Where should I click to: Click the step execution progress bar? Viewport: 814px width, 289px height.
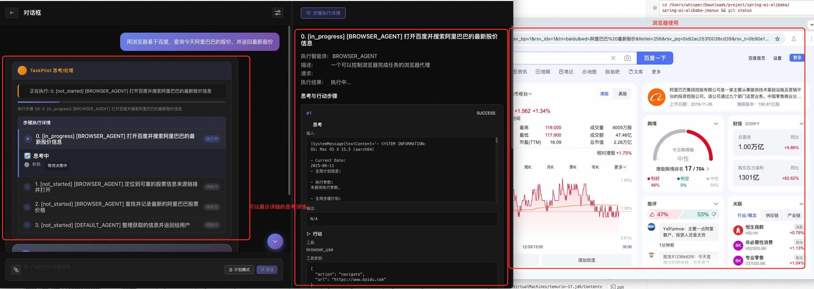122,102
